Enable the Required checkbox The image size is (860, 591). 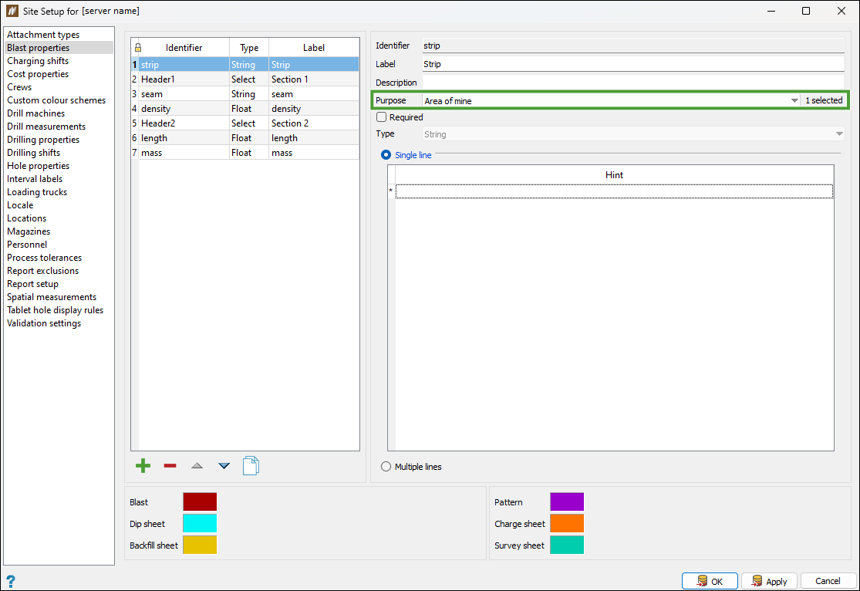coord(382,117)
